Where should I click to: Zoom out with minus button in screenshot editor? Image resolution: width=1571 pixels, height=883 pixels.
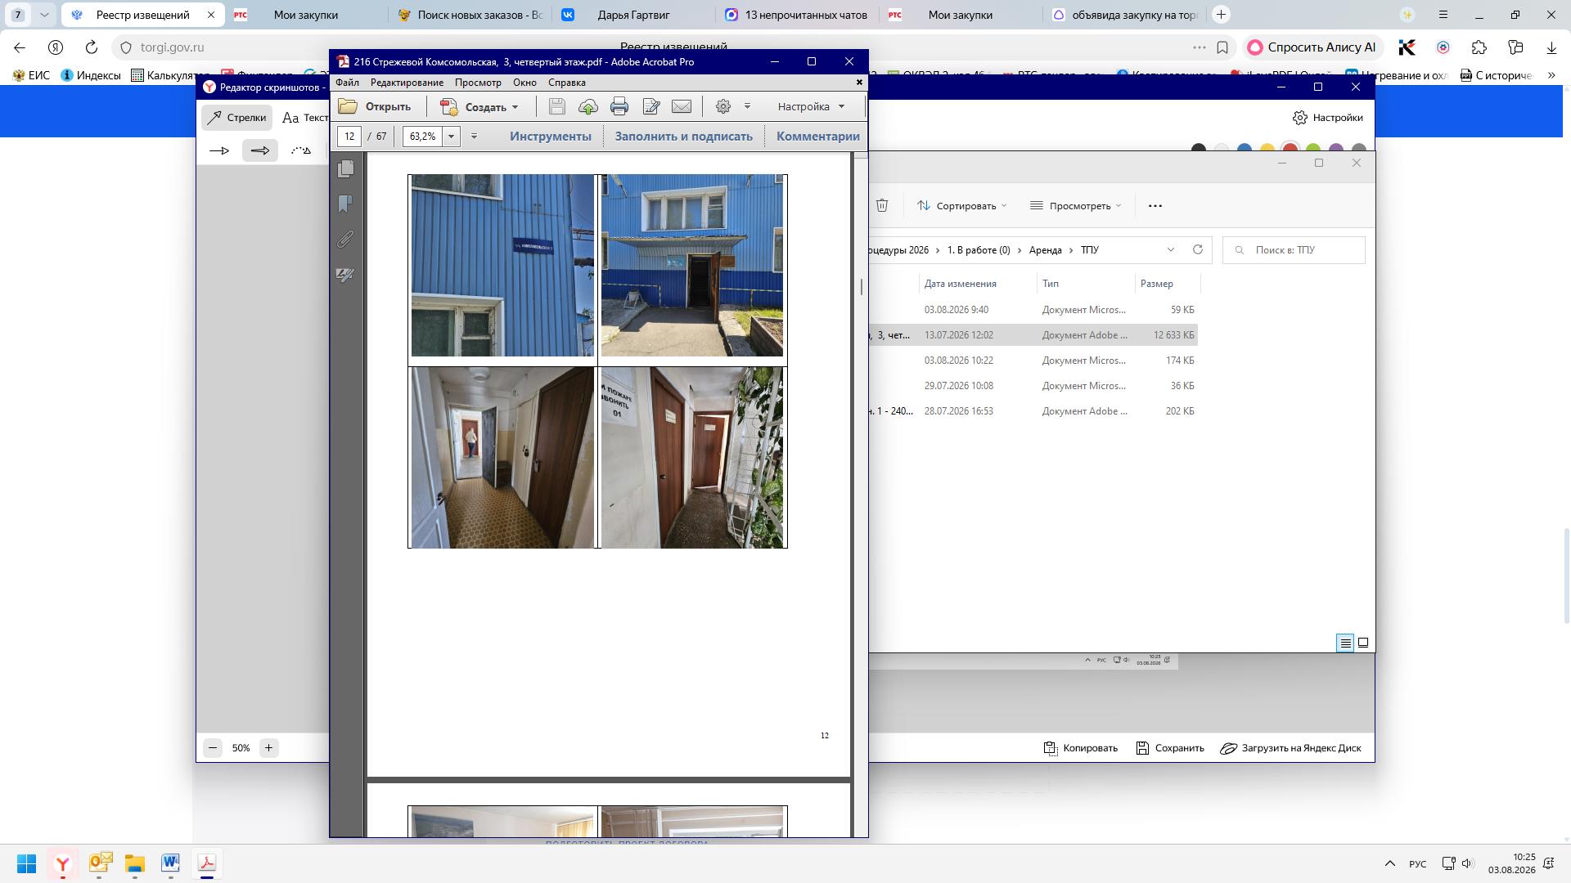[213, 748]
